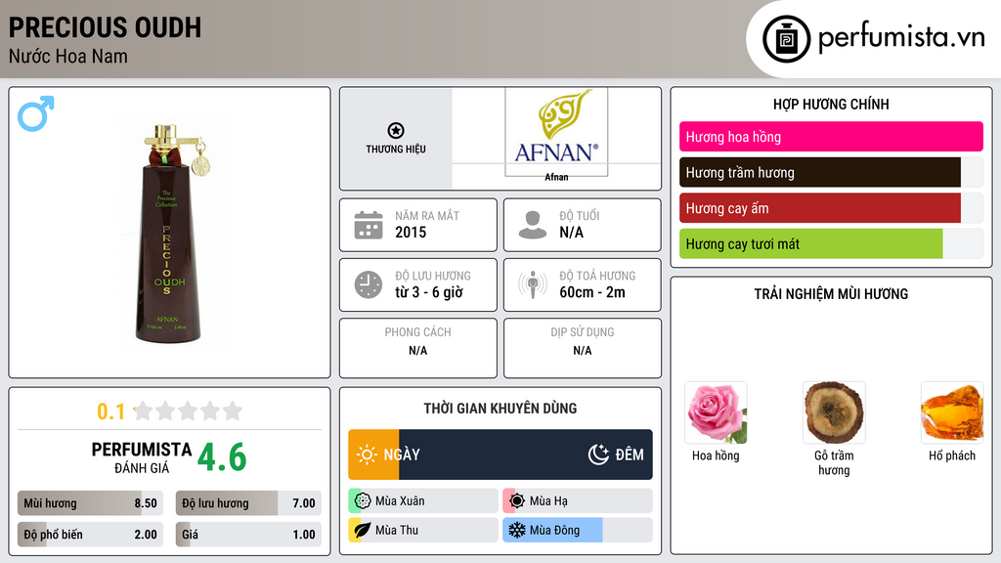Click the Hương trầm hương accord bar
The height and width of the screenshot is (563, 1001).
click(x=831, y=173)
